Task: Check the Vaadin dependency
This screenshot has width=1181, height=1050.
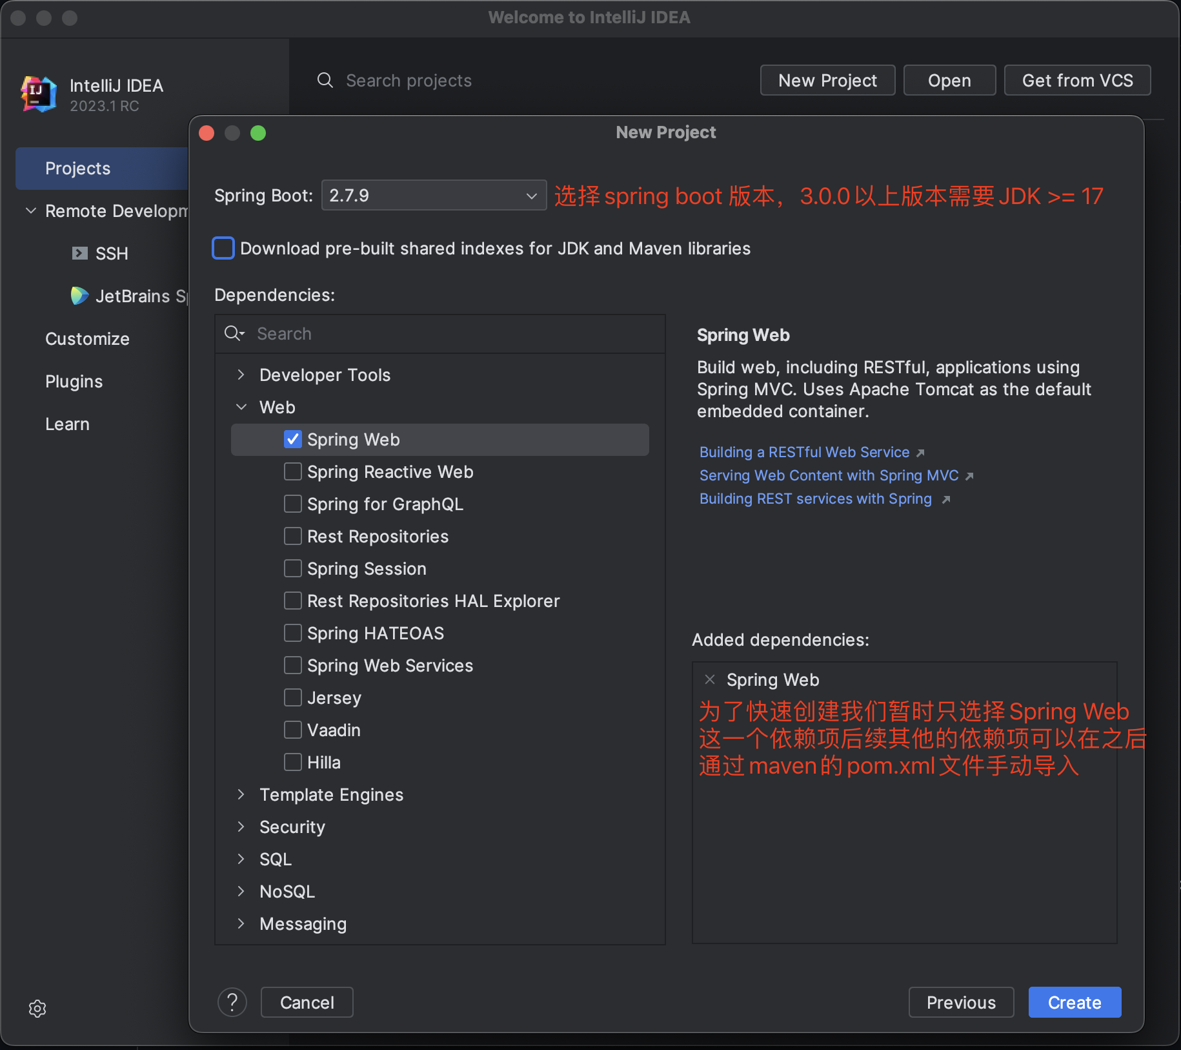Action: click(293, 730)
